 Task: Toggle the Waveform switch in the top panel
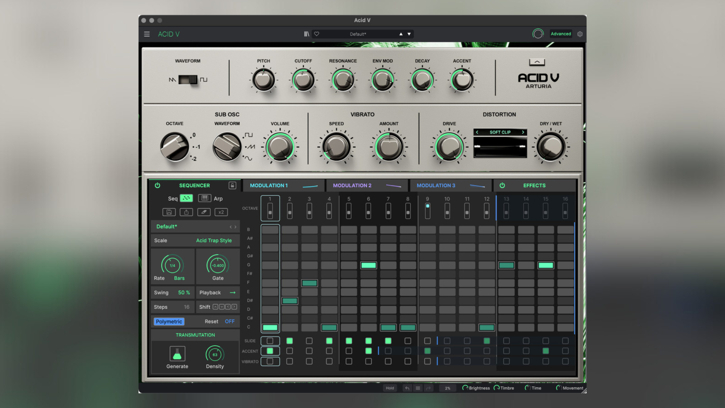coord(188,79)
